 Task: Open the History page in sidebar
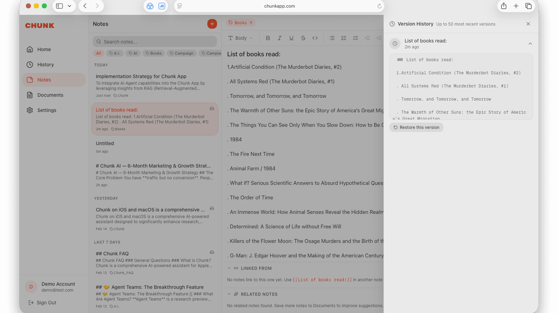point(45,65)
